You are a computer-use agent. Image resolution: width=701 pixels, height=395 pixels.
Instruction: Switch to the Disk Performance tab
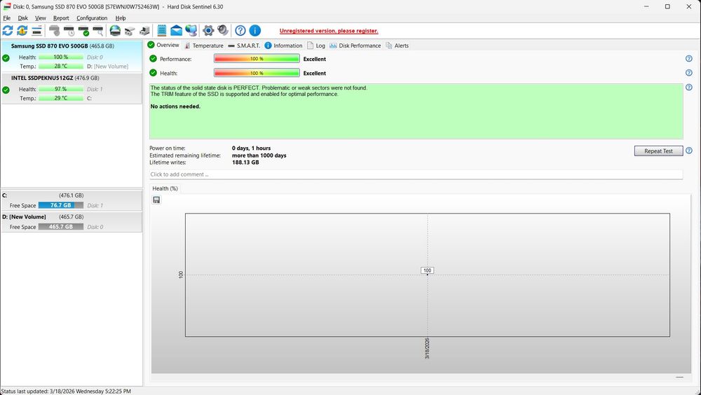(355, 46)
